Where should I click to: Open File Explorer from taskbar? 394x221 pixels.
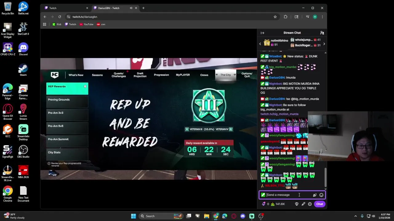[207, 216]
